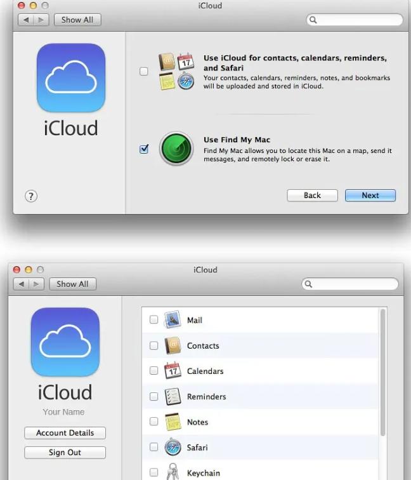Click the search magnifier in the bottom window
The width and height of the screenshot is (411, 480).
point(308,284)
